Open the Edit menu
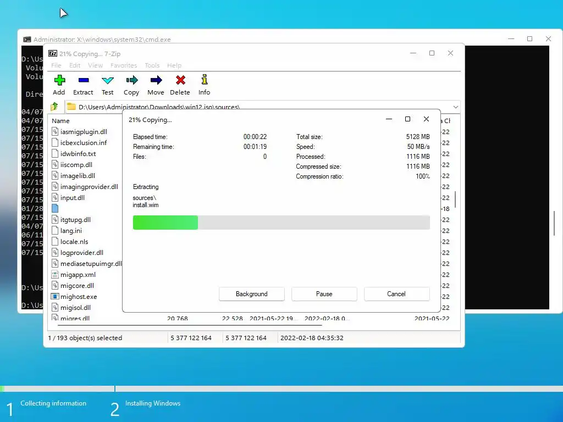Viewport: 563px width, 422px height. point(75,65)
